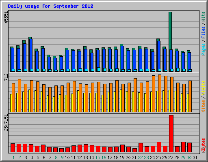Screen dimensions: 208x162
Task: Click the 45551 hits axis value
Action: pyautogui.click(x=6, y=17)
